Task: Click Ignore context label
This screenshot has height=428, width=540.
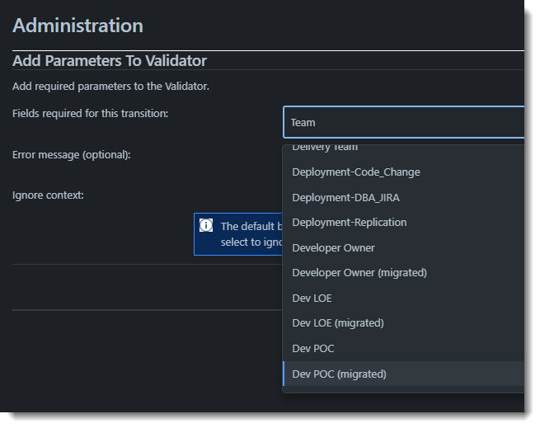Action: coord(48,195)
